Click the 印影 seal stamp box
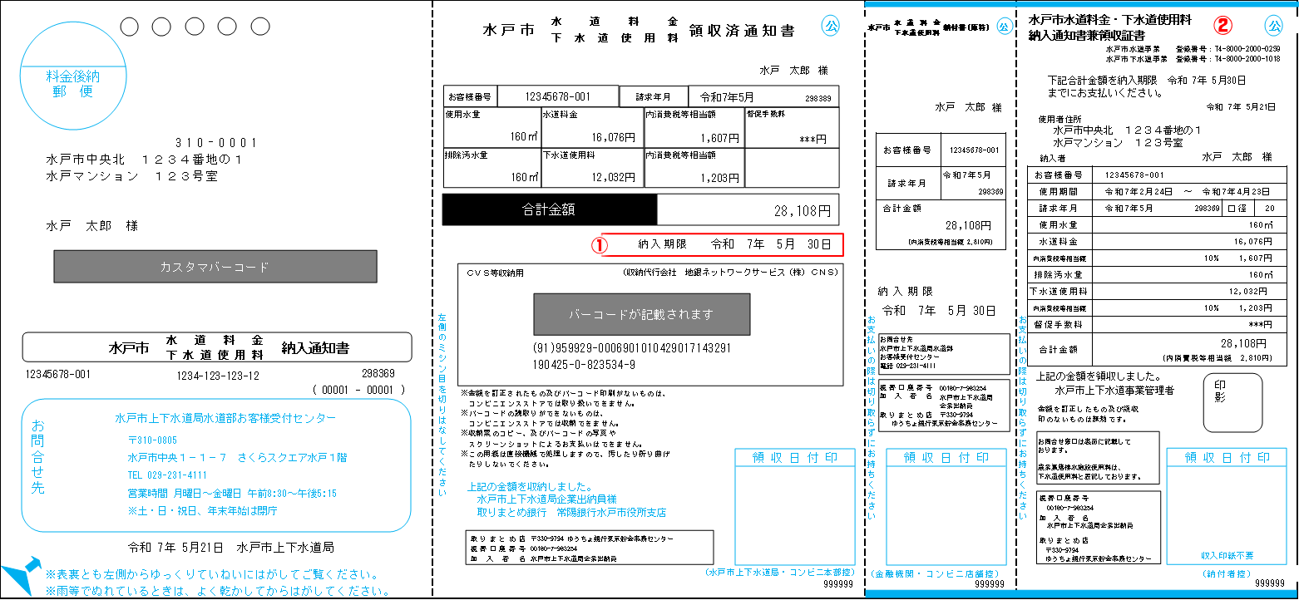The image size is (1299, 600). (x=1232, y=402)
